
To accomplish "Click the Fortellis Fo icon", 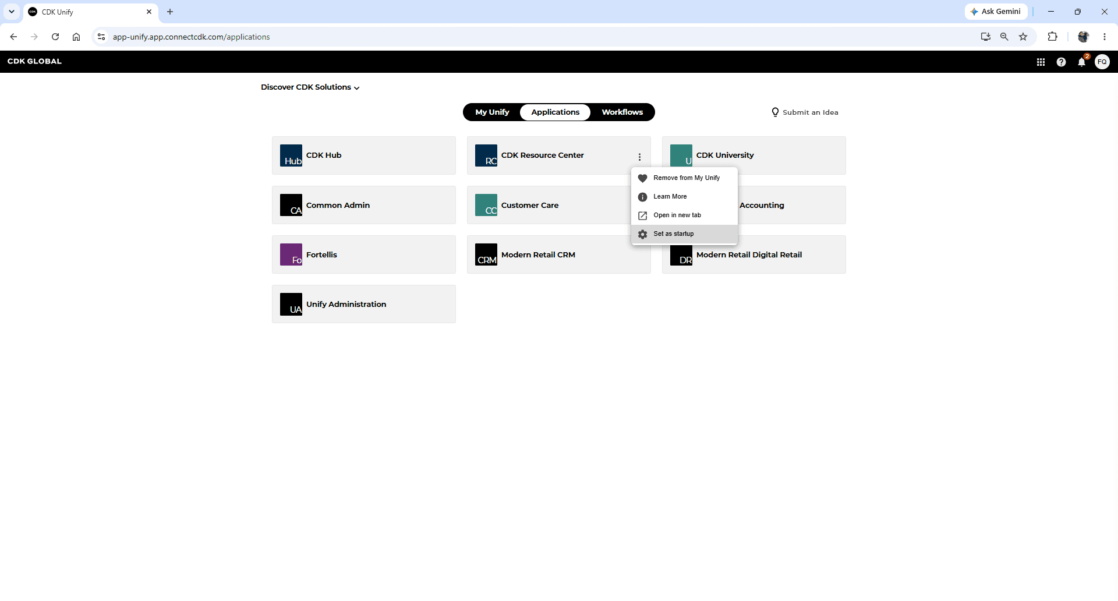I will tap(291, 254).
